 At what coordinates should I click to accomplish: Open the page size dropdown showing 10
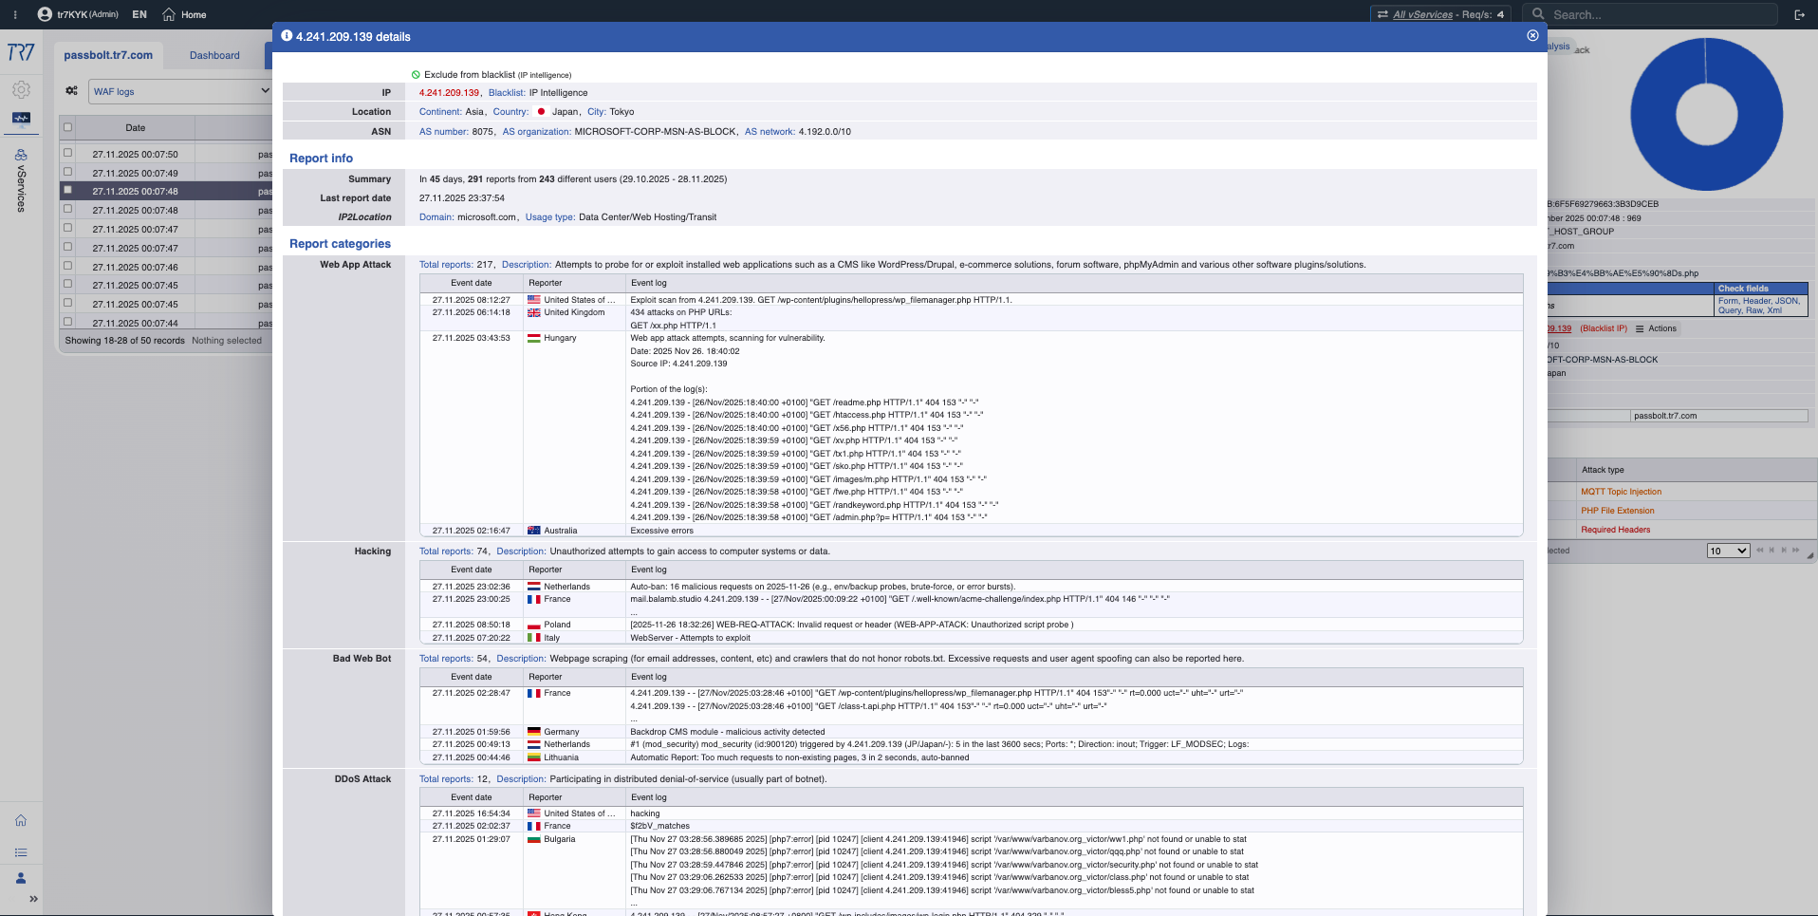(1728, 551)
